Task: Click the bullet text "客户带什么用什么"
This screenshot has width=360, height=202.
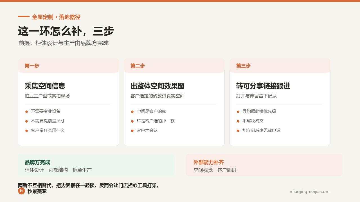Action: [48, 130]
